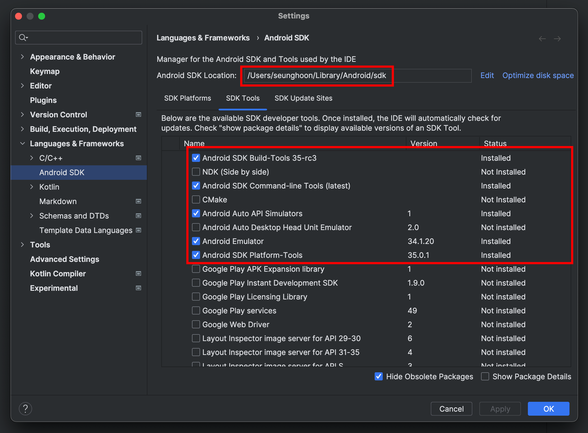This screenshot has width=588, height=433.
Task: Check the NDK (Side by side) checkbox
Action: (x=196, y=172)
